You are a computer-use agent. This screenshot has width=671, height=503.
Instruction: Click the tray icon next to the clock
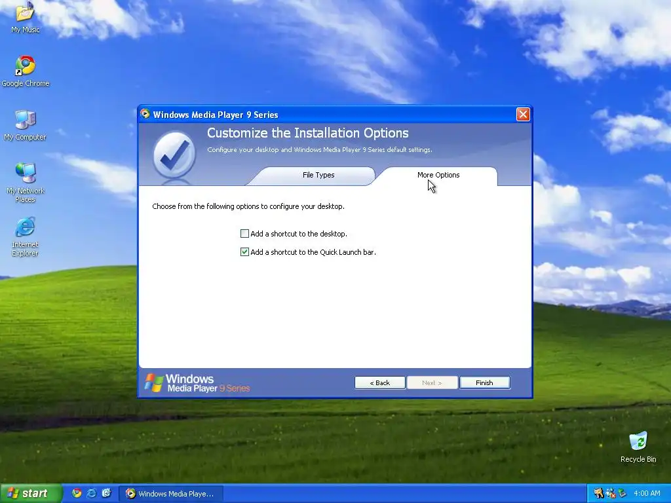(623, 493)
